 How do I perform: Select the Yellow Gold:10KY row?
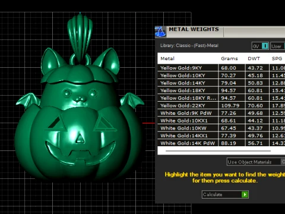[221, 75]
